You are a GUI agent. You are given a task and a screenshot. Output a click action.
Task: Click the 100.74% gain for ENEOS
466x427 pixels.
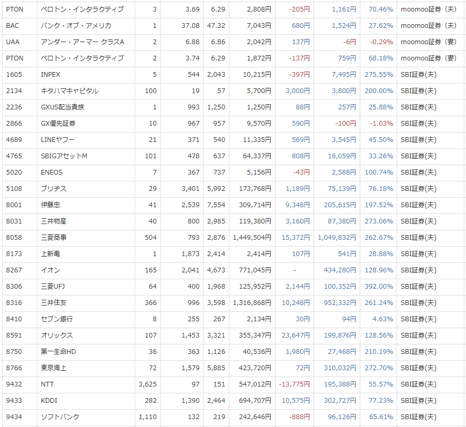(x=379, y=172)
